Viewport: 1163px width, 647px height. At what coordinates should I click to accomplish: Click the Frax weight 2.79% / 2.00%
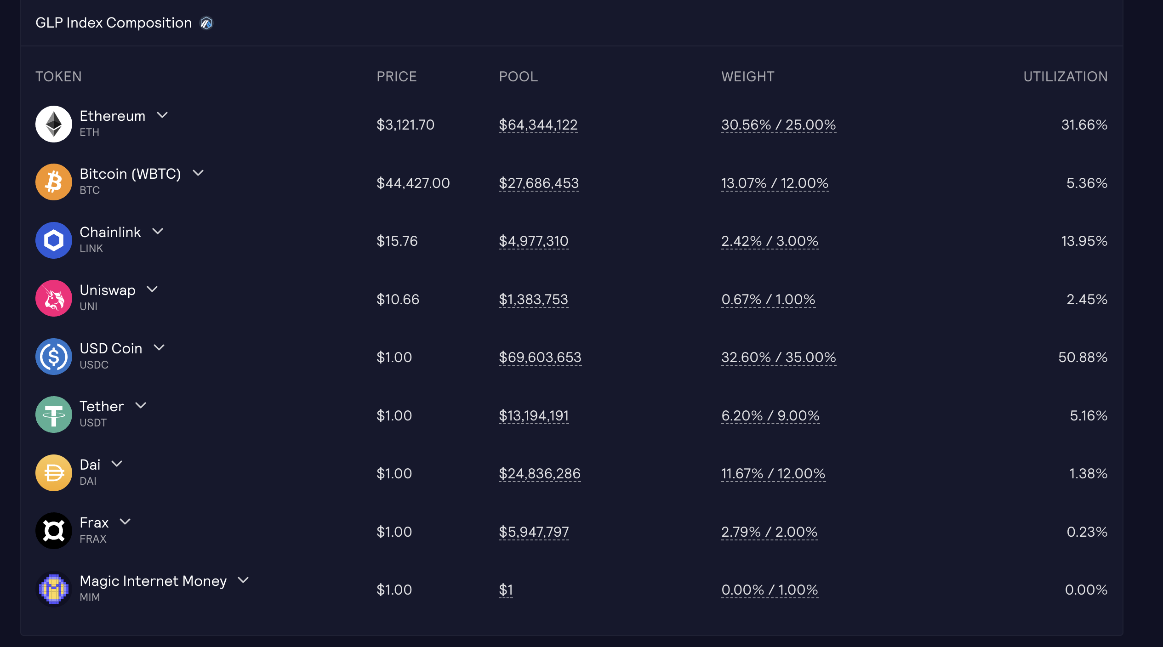[769, 532]
